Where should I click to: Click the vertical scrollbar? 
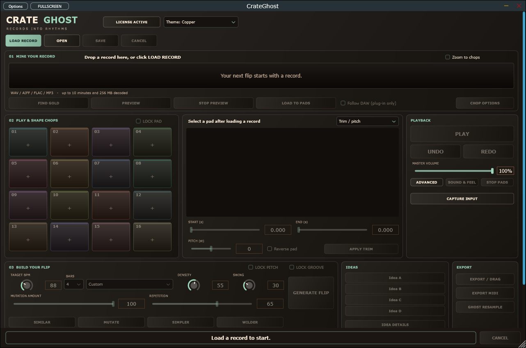tap(523, 148)
